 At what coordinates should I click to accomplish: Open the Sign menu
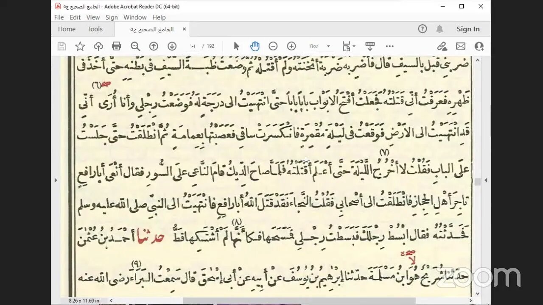pos(112,17)
